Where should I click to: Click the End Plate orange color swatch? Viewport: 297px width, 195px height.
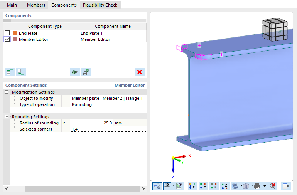15,33
